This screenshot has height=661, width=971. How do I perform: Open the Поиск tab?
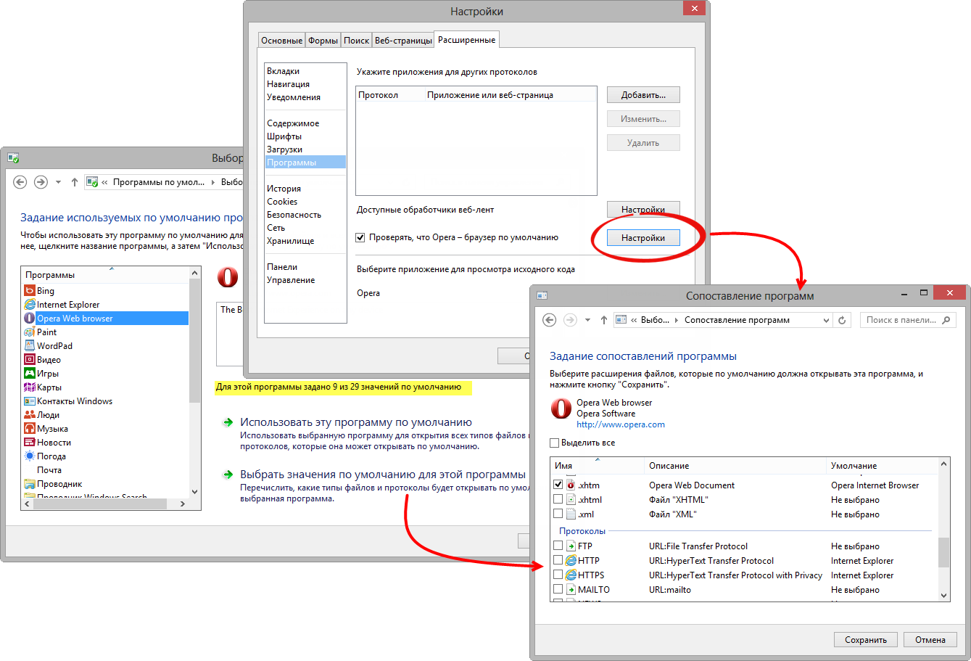tap(356, 41)
